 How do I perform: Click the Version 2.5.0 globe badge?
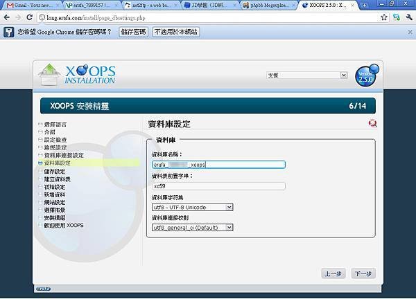(367, 75)
